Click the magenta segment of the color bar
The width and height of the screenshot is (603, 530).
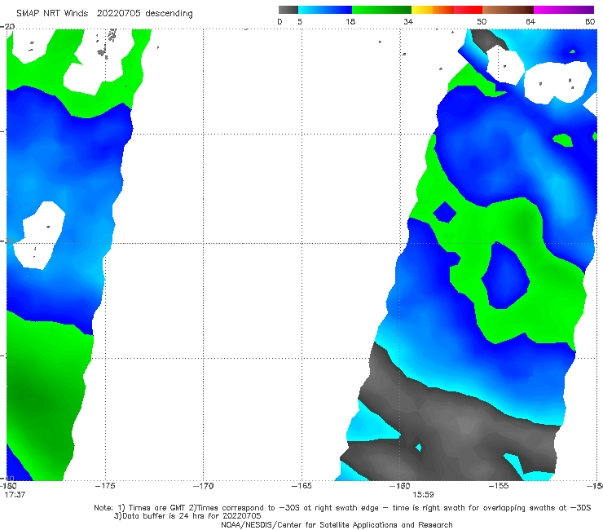point(564,10)
